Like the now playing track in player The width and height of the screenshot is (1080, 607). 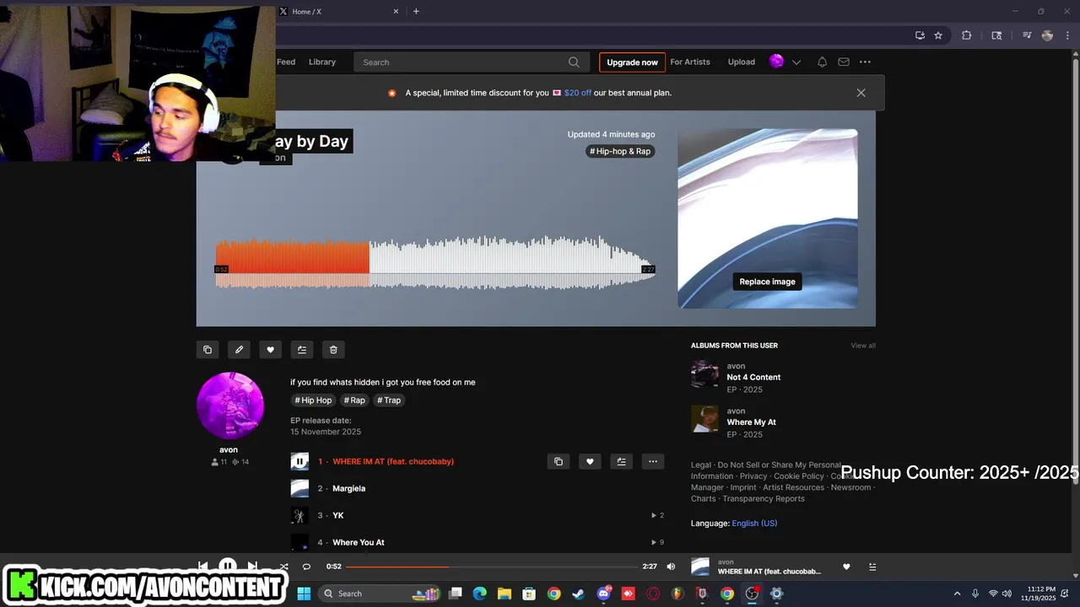click(x=846, y=567)
